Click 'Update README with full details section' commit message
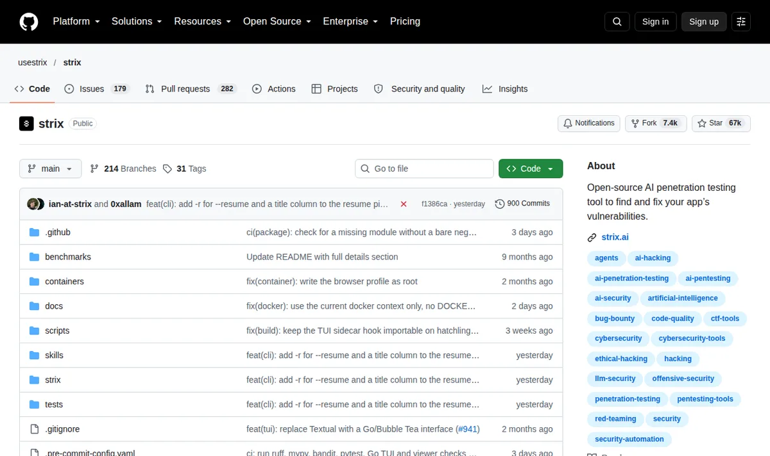 [322, 257]
